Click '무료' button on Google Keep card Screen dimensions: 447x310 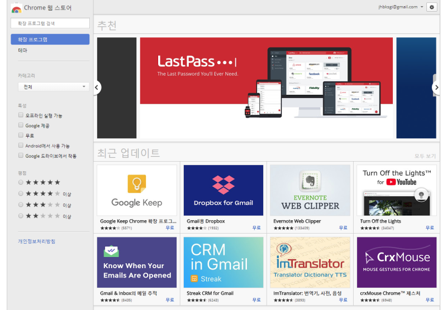coord(170,228)
